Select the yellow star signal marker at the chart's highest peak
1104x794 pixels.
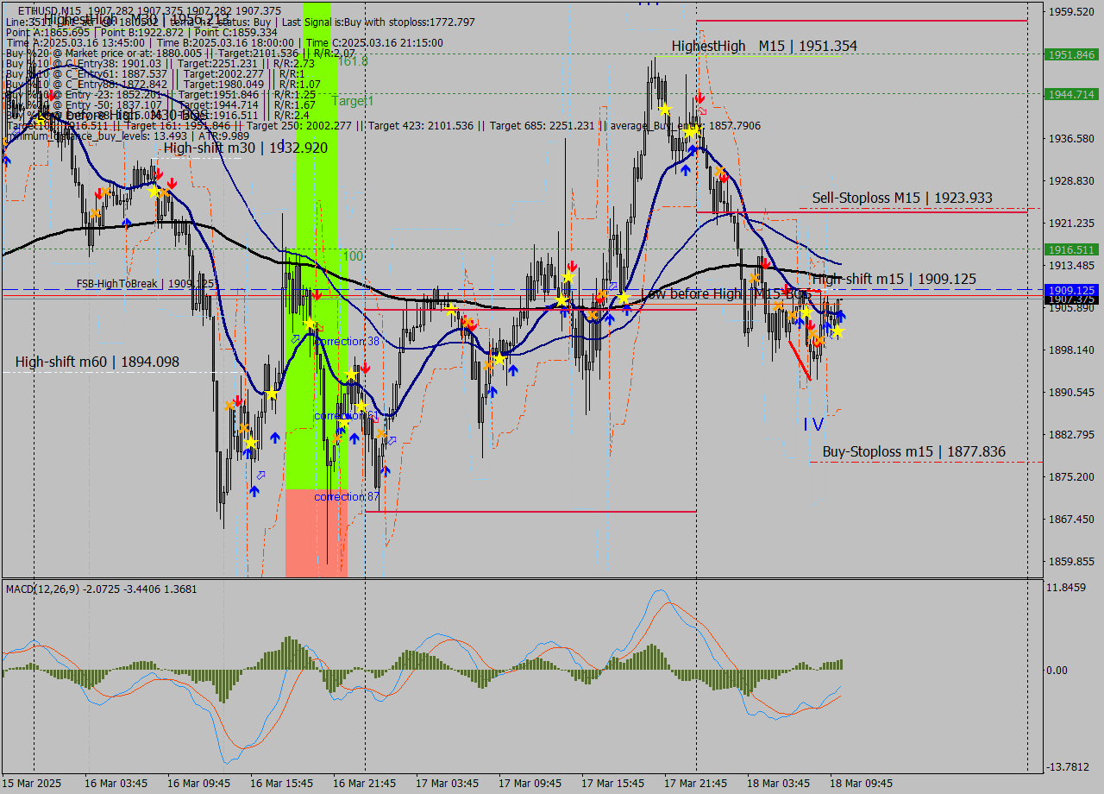tap(665, 109)
